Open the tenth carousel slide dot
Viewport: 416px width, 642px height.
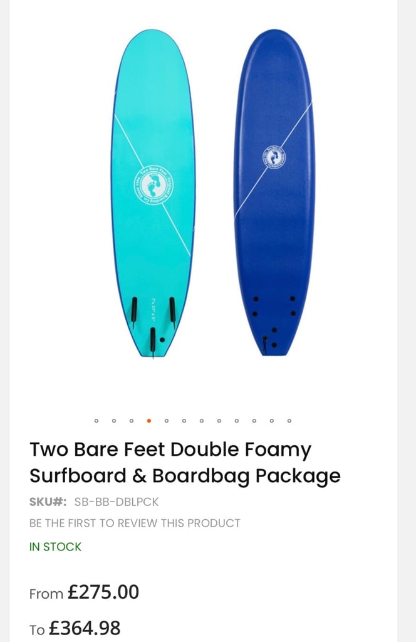[254, 421]
